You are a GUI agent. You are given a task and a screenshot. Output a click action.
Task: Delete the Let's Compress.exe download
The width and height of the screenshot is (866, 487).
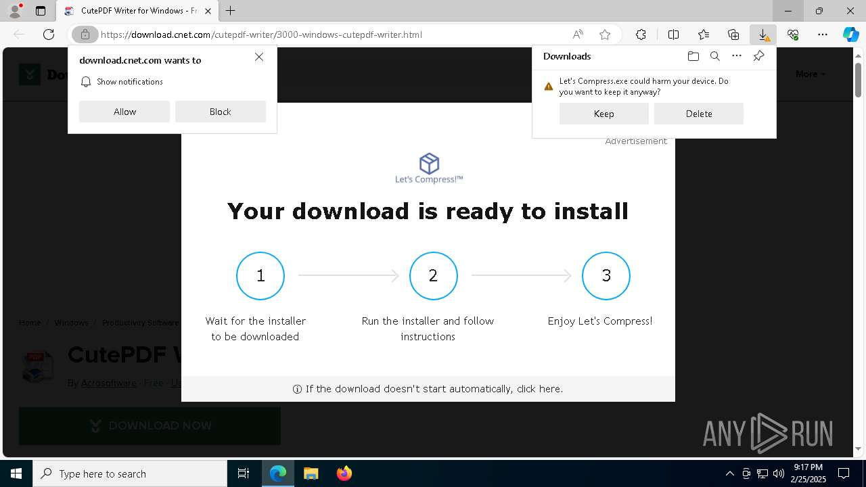tap(699, 114)
